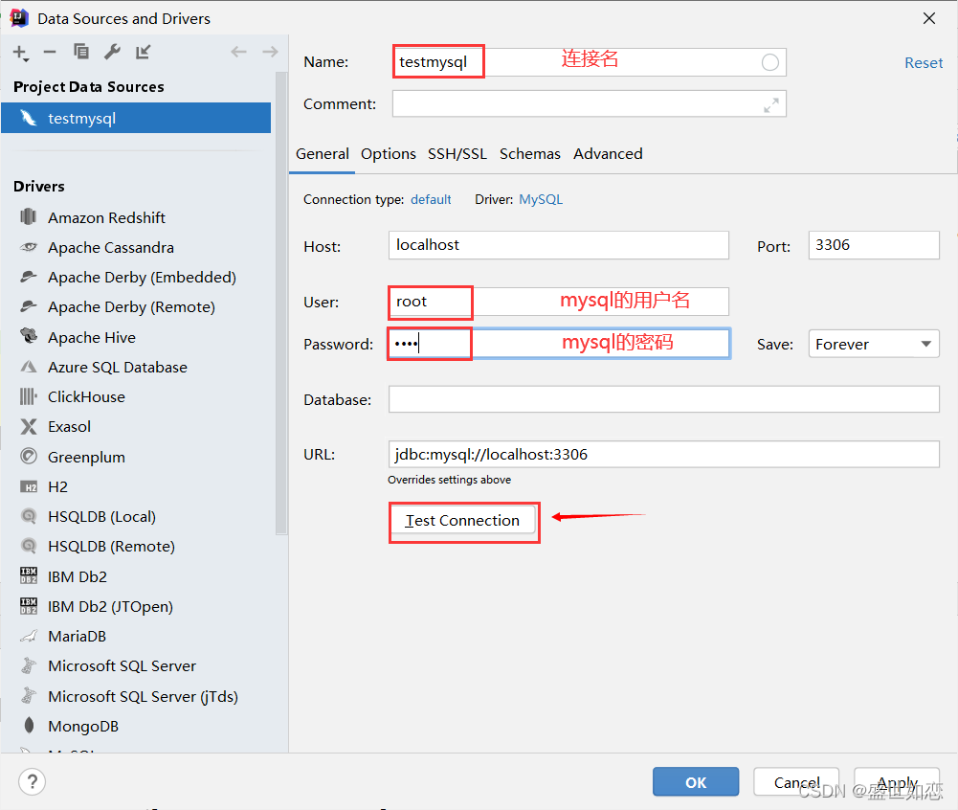Click the Test Connection button
The image size is (958, 810).
463,520
